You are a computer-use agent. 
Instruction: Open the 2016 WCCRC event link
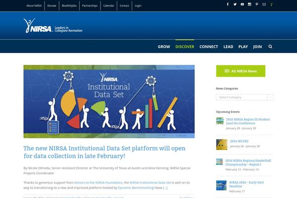coord(239,141)
